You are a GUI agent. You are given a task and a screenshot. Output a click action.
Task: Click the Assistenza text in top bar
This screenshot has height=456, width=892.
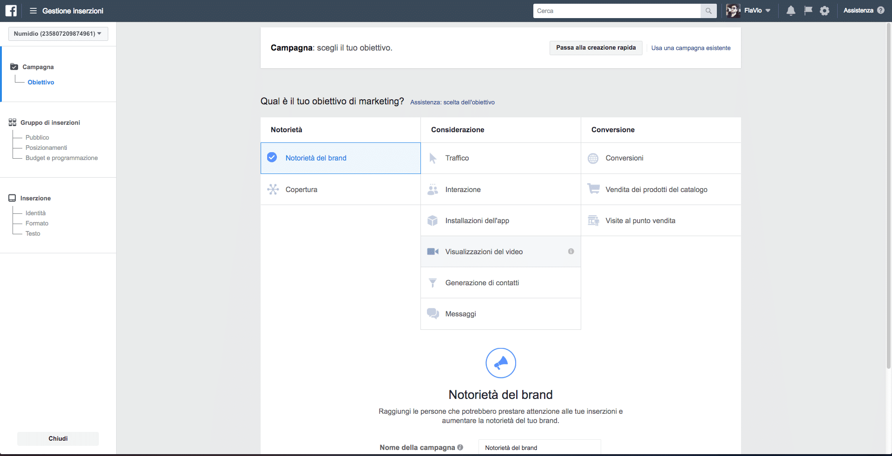point(859,10)
